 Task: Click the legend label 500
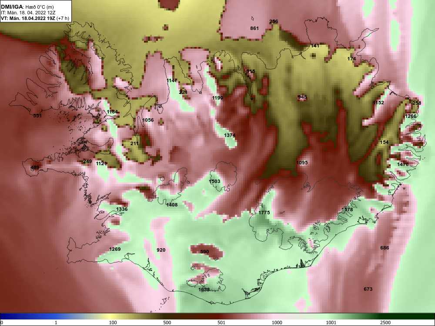click(x=167, y=323)
